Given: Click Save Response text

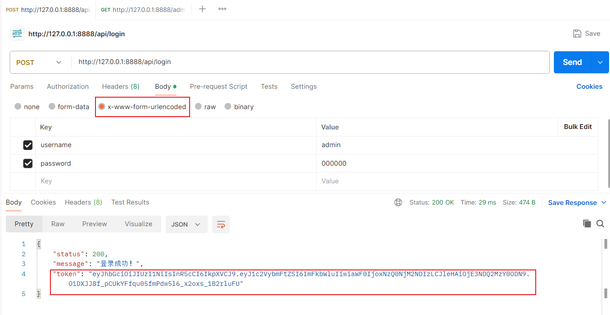Looking at the screenshot, I should pyautogui.click(x=572, y=203).
